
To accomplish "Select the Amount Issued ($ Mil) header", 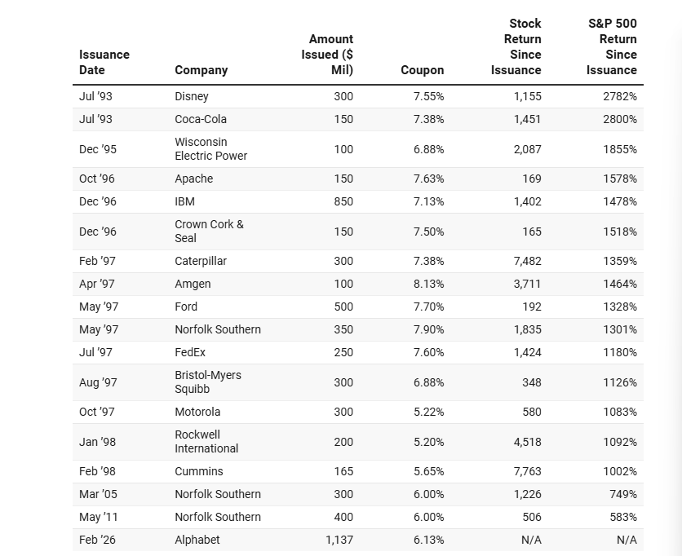I will coord(327,55).
